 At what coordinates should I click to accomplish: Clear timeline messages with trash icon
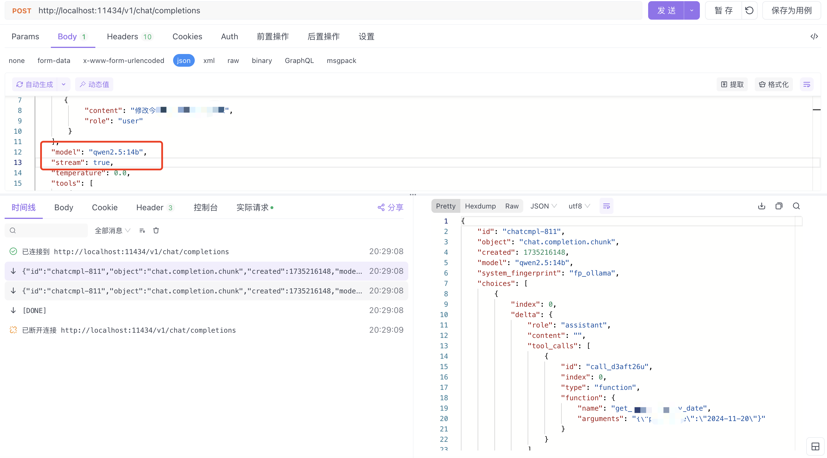(156, 231)
